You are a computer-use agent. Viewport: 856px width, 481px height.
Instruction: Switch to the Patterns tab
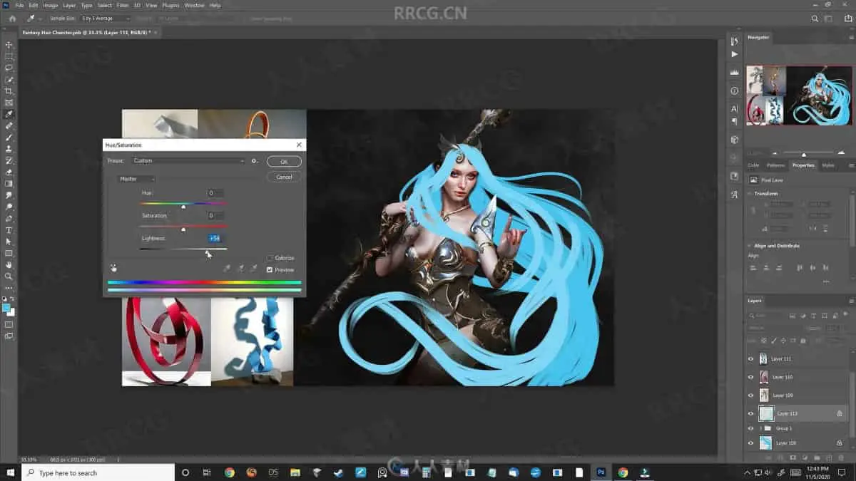pos(776,165)
